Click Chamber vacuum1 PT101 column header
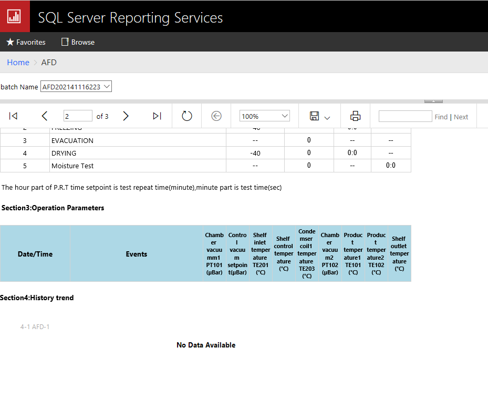 coord(214,254)
